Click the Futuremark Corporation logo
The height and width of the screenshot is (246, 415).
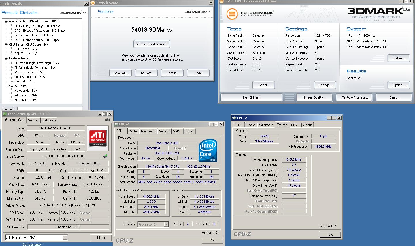(250, 14)
